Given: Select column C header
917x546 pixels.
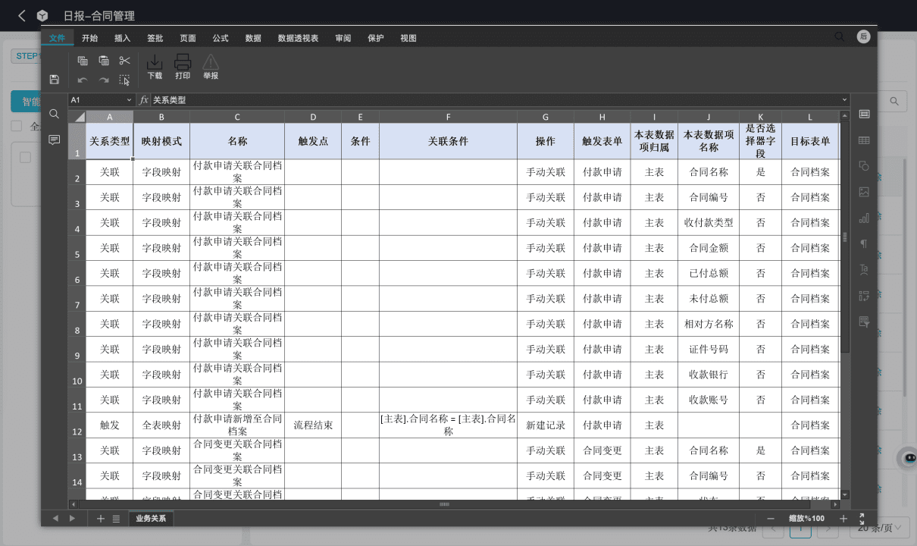Looking at the screenshot, I should tap(237, 117).
